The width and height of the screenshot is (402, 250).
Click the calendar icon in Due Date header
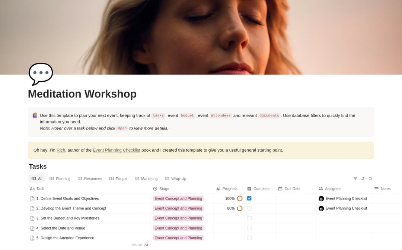280,188
